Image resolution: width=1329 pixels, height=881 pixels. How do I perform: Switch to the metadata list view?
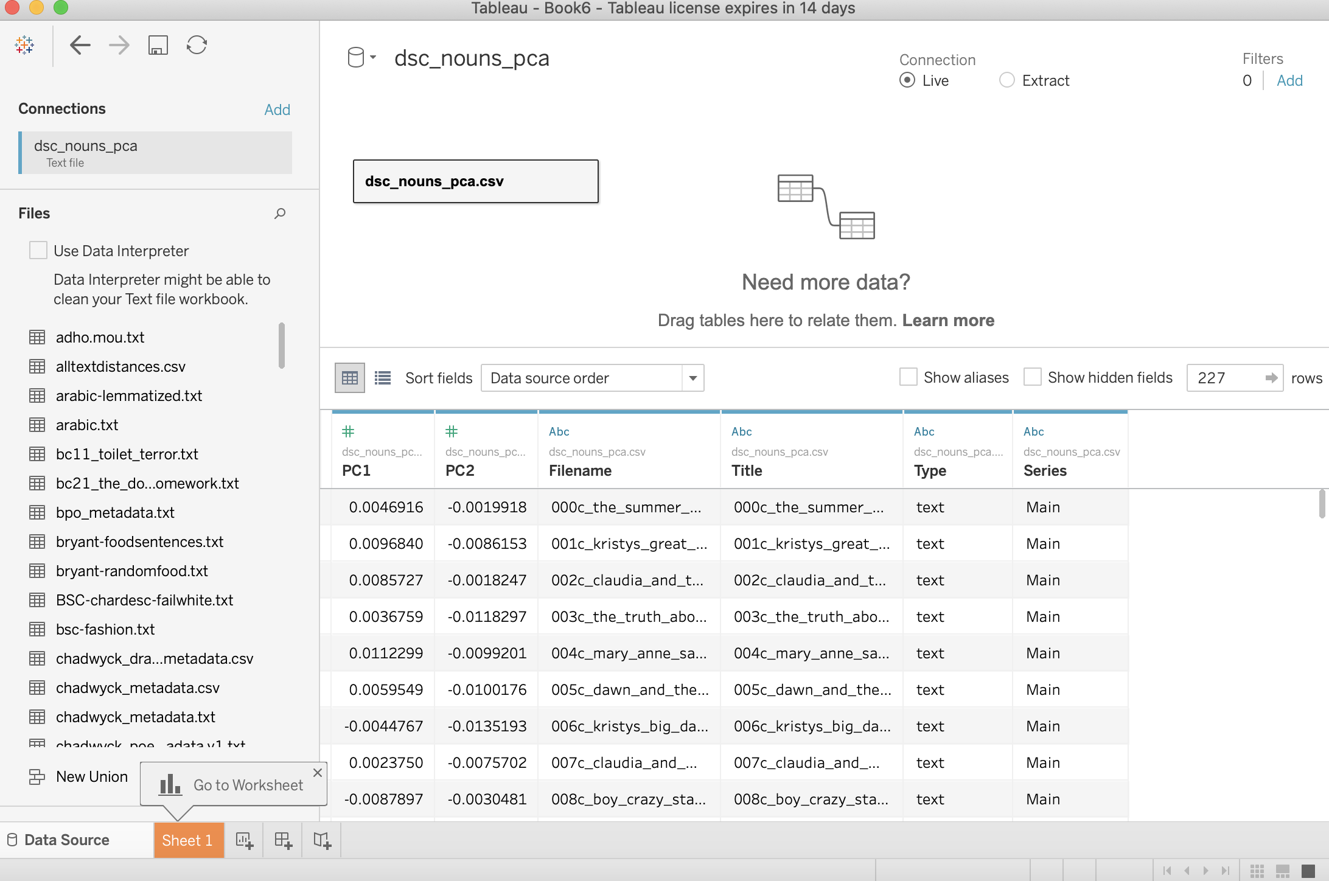[382, 377]
